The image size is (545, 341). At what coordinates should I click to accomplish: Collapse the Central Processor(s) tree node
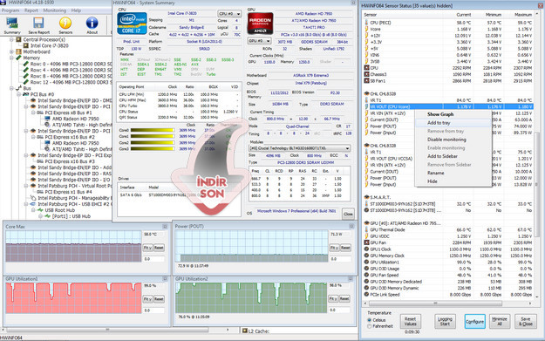pos(11,39)
